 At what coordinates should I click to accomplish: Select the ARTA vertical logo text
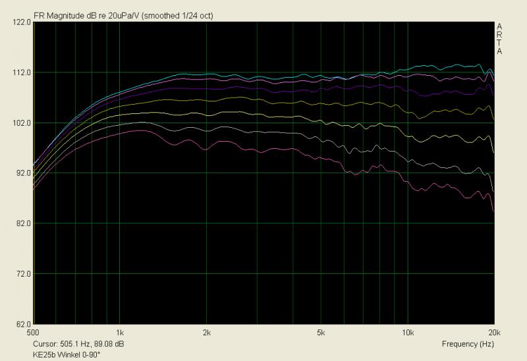(499, 39)
